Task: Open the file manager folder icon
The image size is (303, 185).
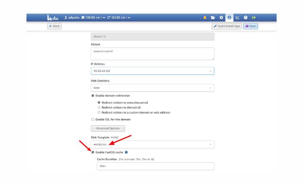Action: click(213, 18)
